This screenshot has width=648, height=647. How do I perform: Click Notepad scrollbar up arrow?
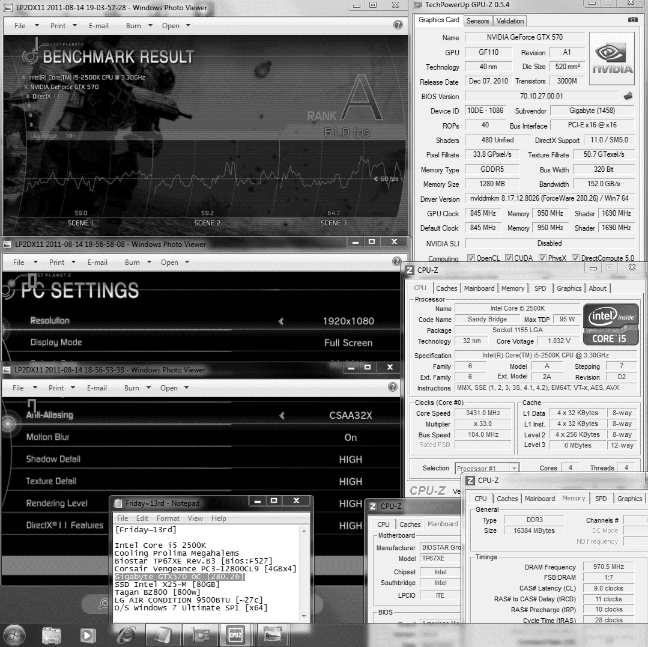click(304, 530)
